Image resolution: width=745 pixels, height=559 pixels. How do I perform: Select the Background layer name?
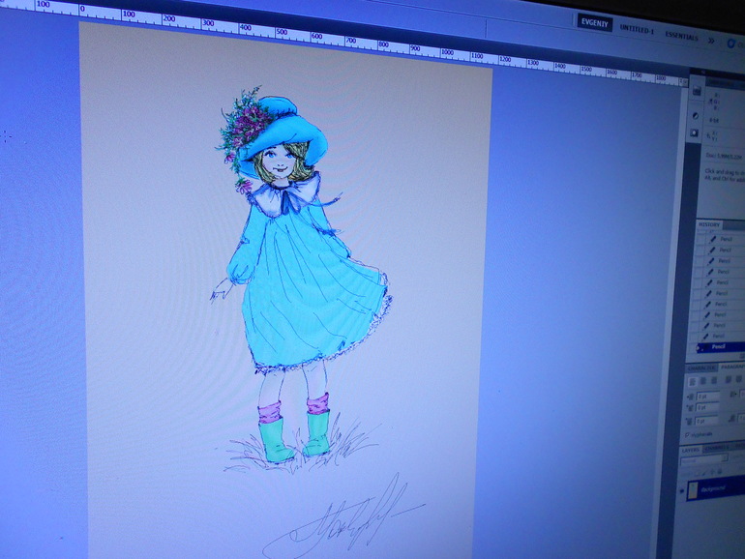coord(713,489)
